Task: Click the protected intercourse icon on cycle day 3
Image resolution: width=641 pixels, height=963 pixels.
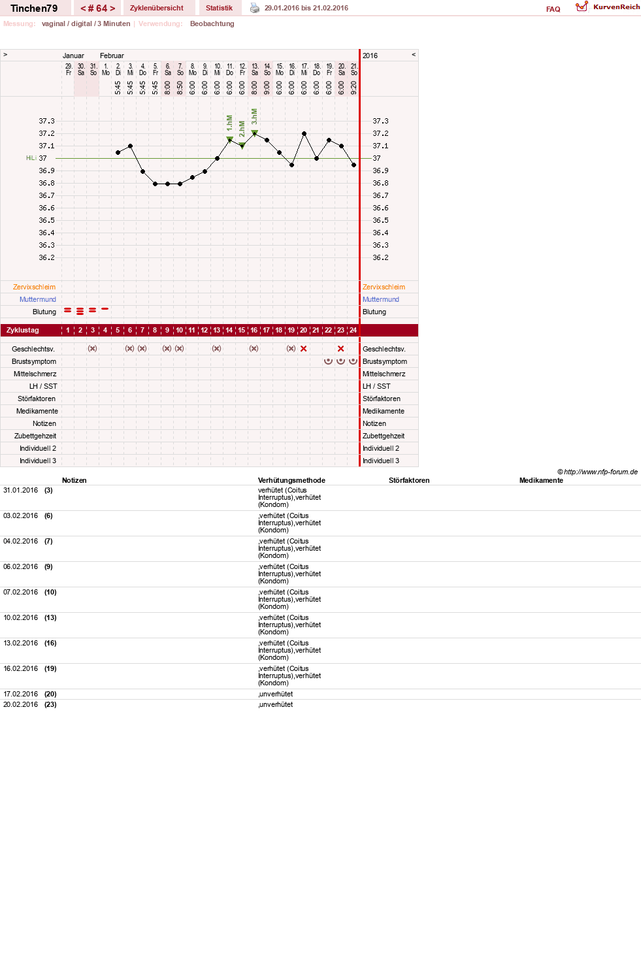Action: 93,349
